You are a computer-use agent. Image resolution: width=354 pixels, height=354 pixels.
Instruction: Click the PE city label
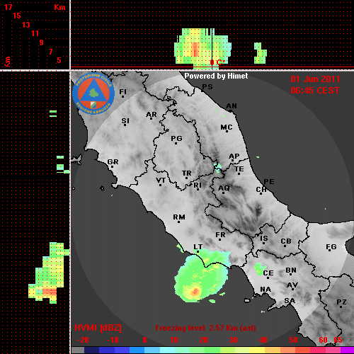pos(269,182)
